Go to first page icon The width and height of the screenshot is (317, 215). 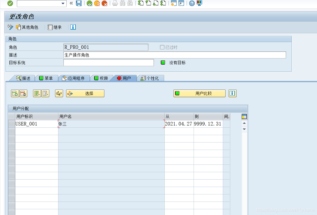coord(141,3)
